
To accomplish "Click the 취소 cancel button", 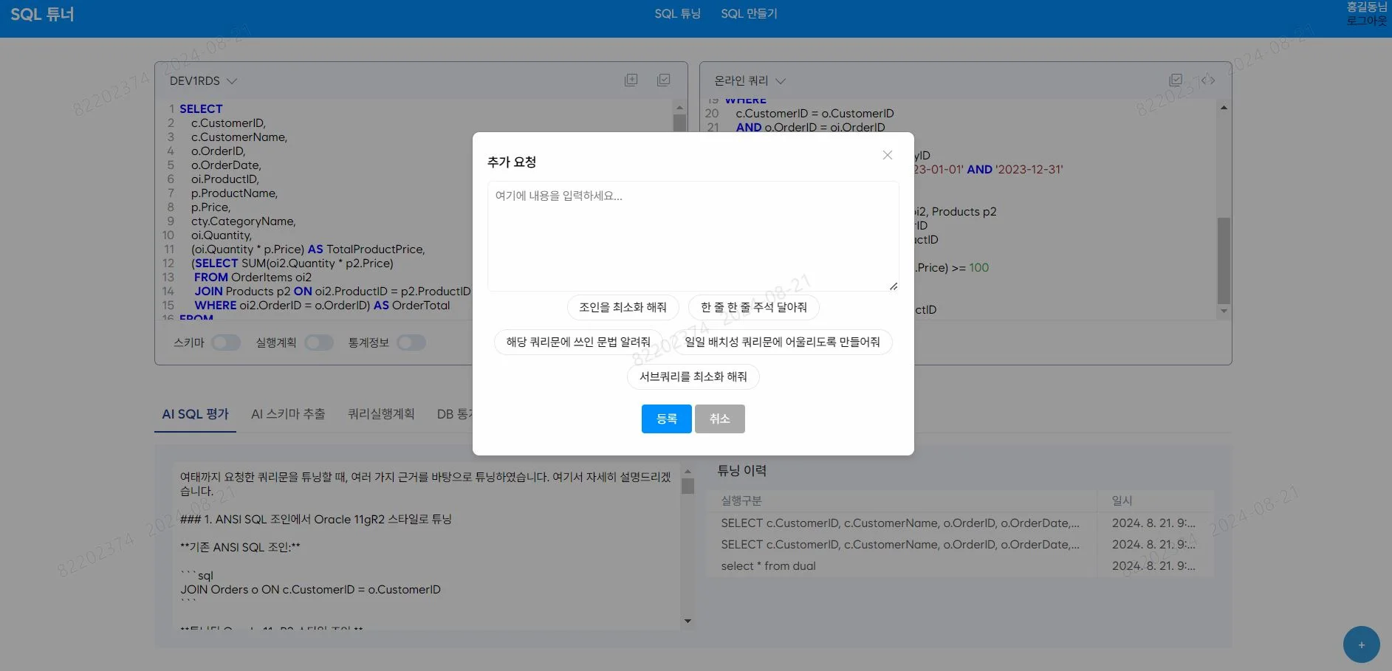I will pos(719,419).
